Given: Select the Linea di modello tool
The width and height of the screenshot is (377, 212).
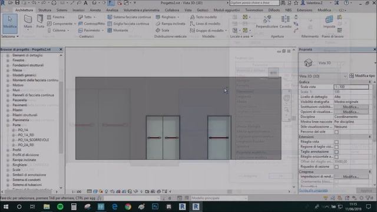Looking at the screenshot, I should (x=205, y=24).
